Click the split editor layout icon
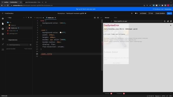 click(x=95, y=18)
